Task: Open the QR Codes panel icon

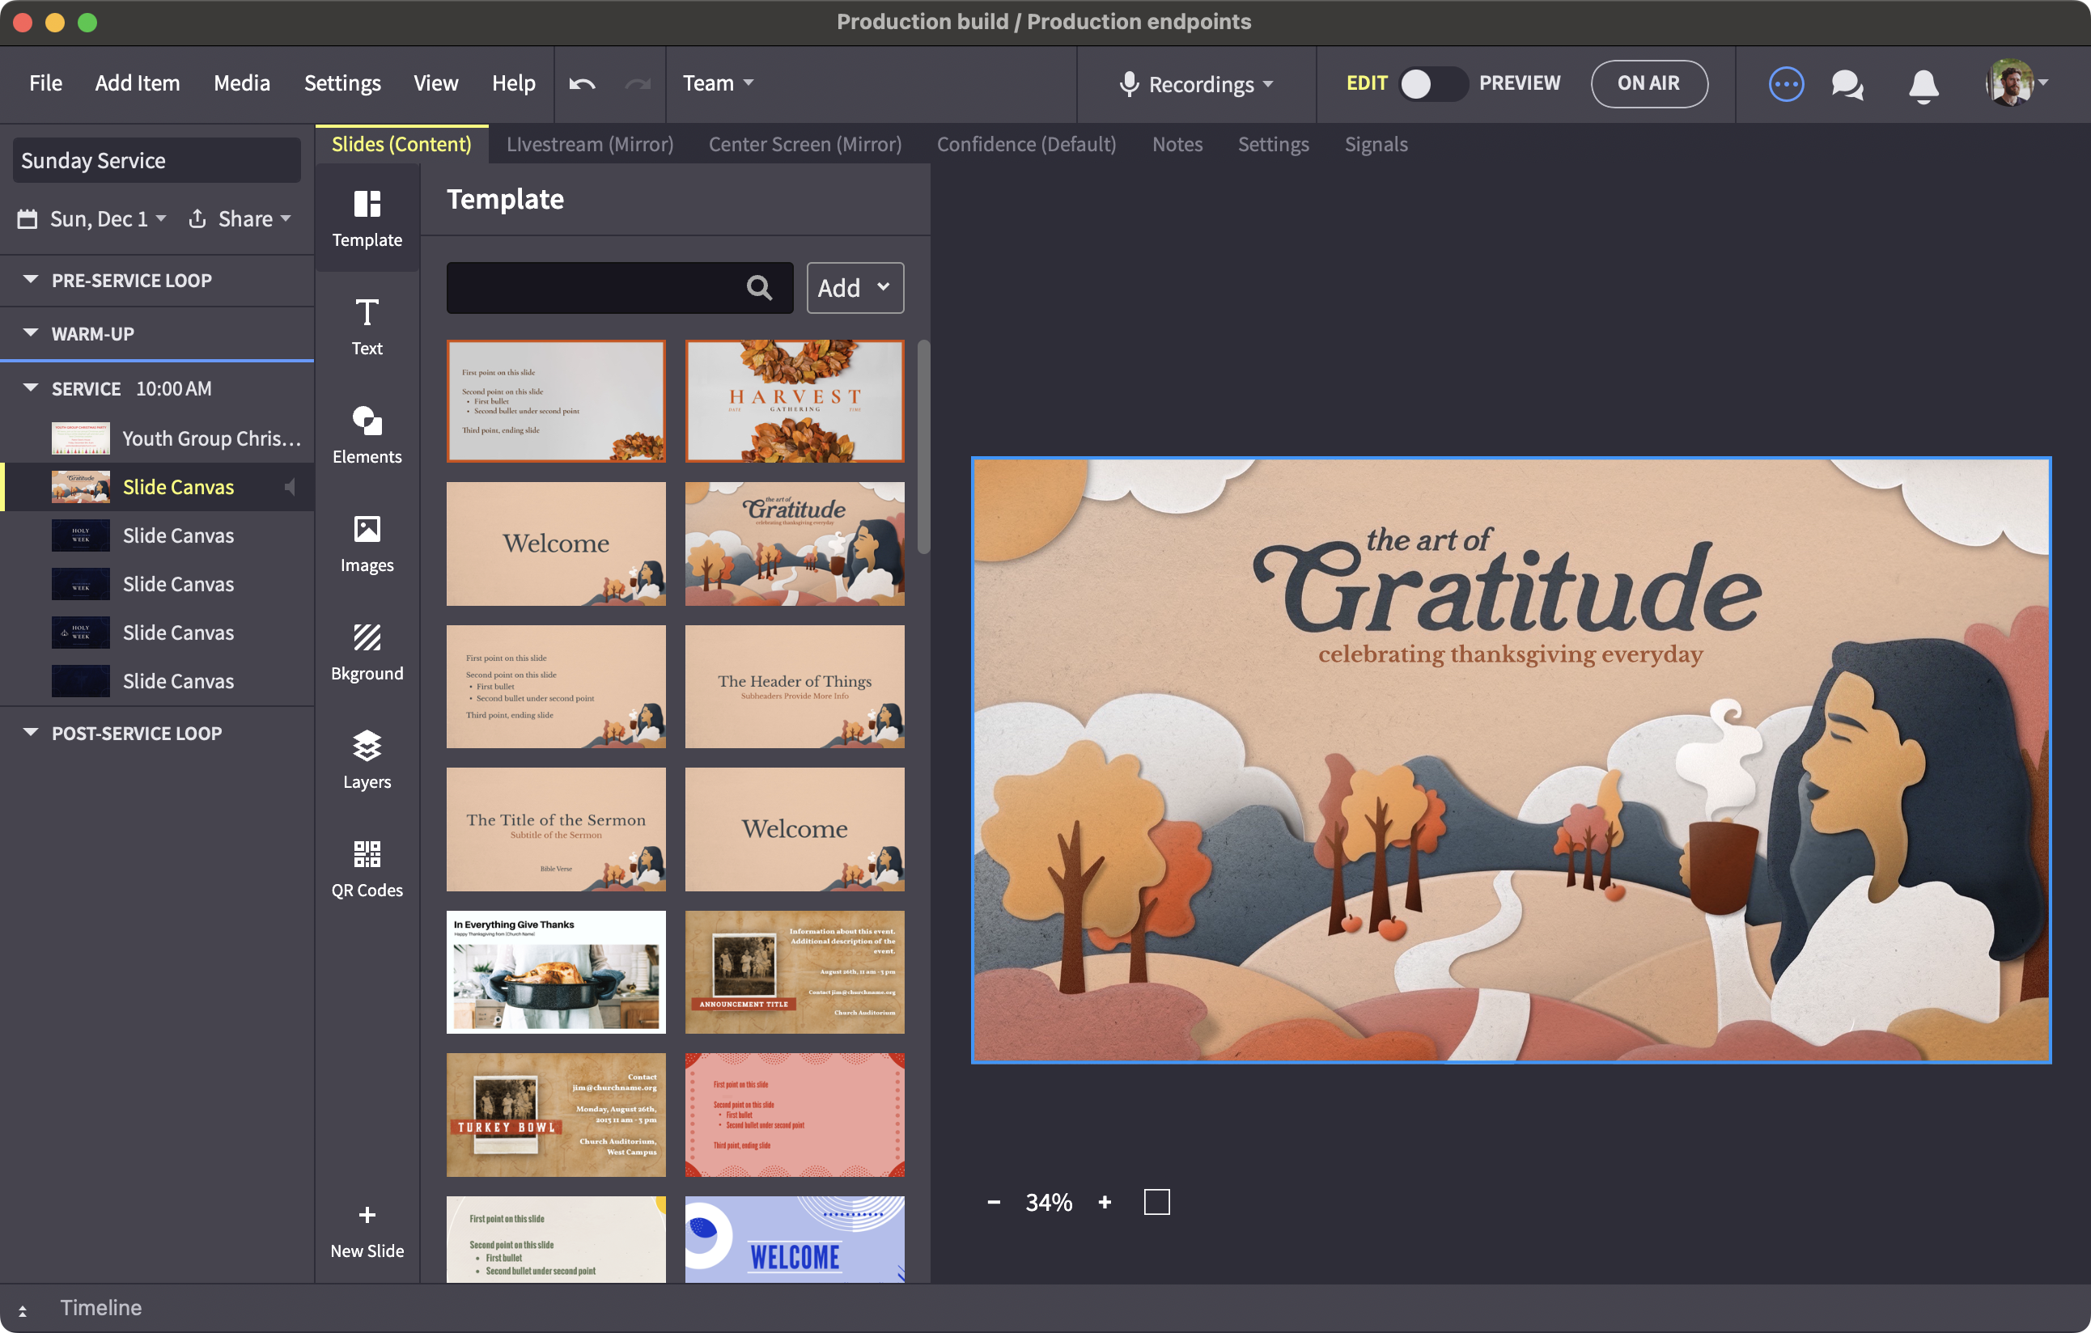Action: click(x=367, y=855)
